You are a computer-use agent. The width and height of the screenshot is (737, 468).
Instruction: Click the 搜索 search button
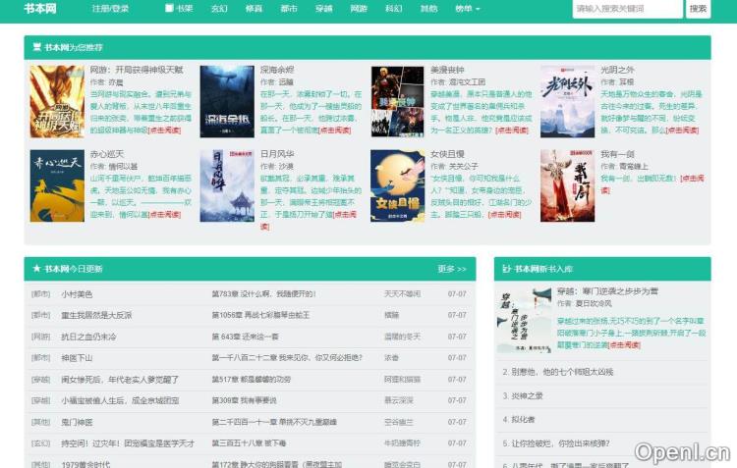[698, 9]
